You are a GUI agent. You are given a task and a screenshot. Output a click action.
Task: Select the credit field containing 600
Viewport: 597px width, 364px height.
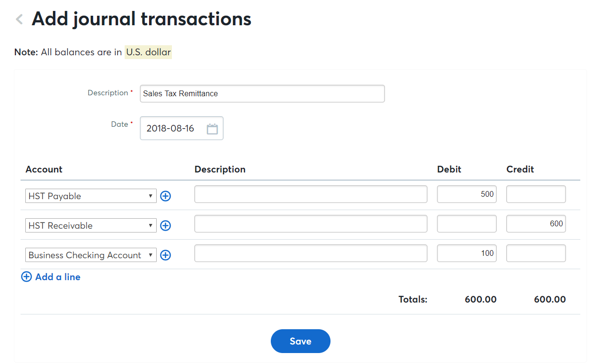point(536,223)
